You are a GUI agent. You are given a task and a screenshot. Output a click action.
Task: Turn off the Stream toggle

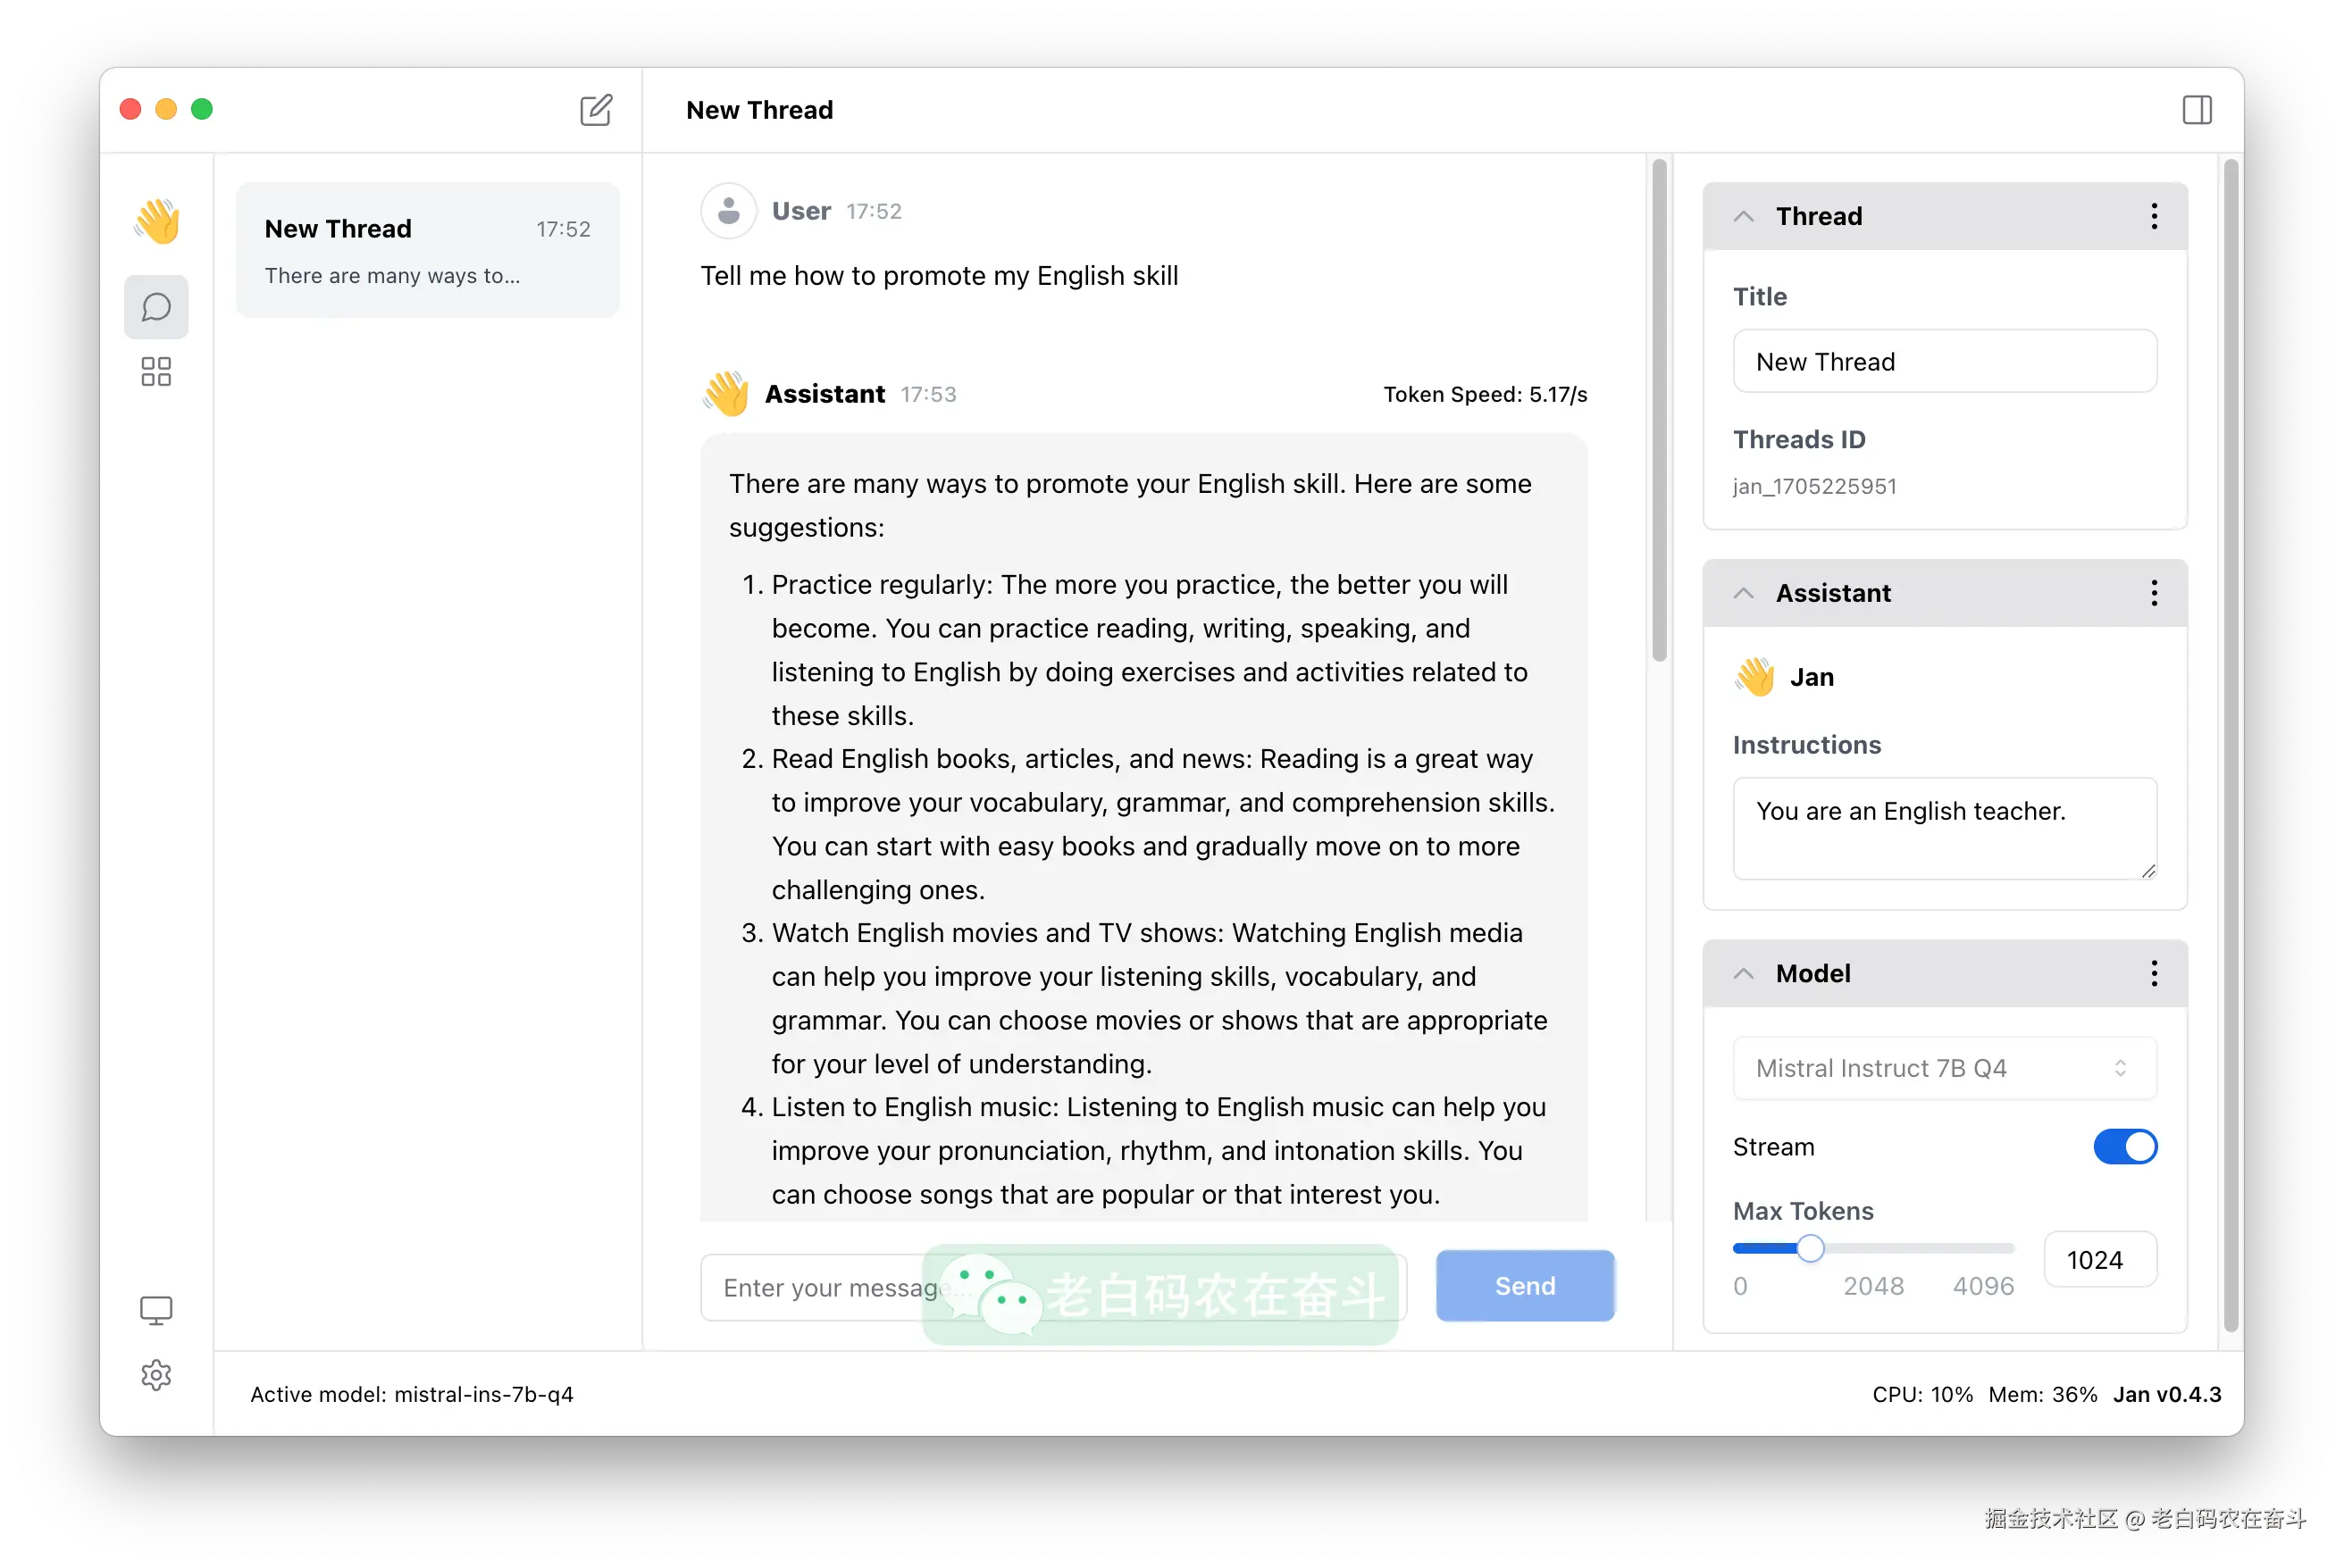[x=2125, y=1146]
